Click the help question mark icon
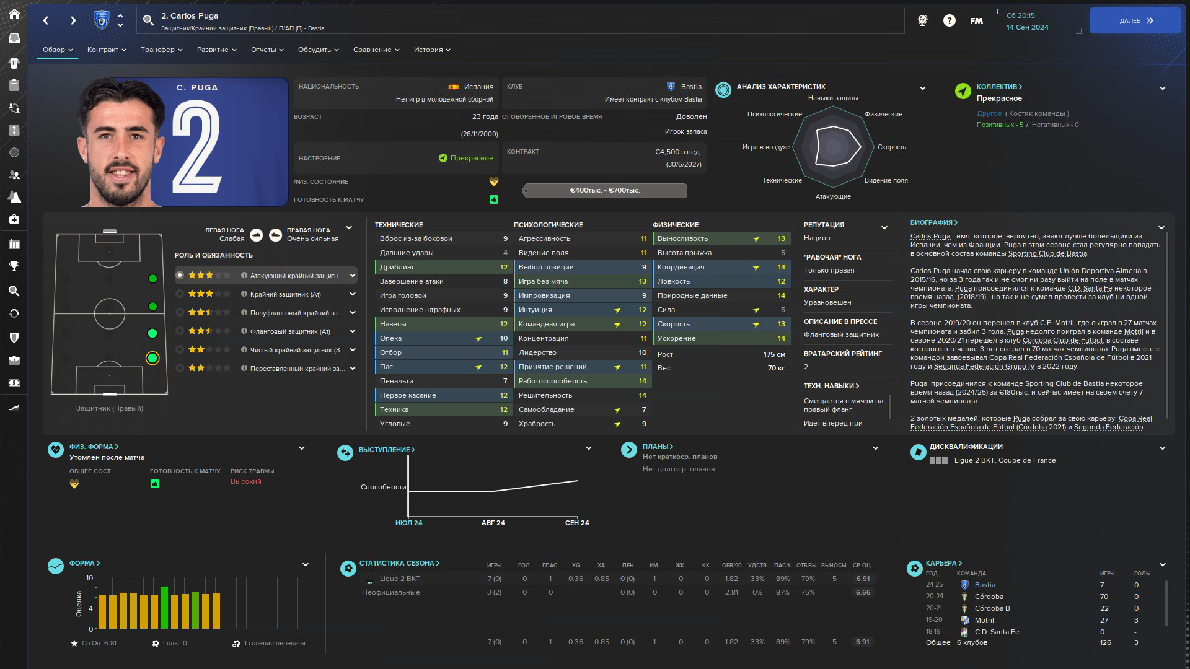The image size is (1190, 669). [949, 20]
